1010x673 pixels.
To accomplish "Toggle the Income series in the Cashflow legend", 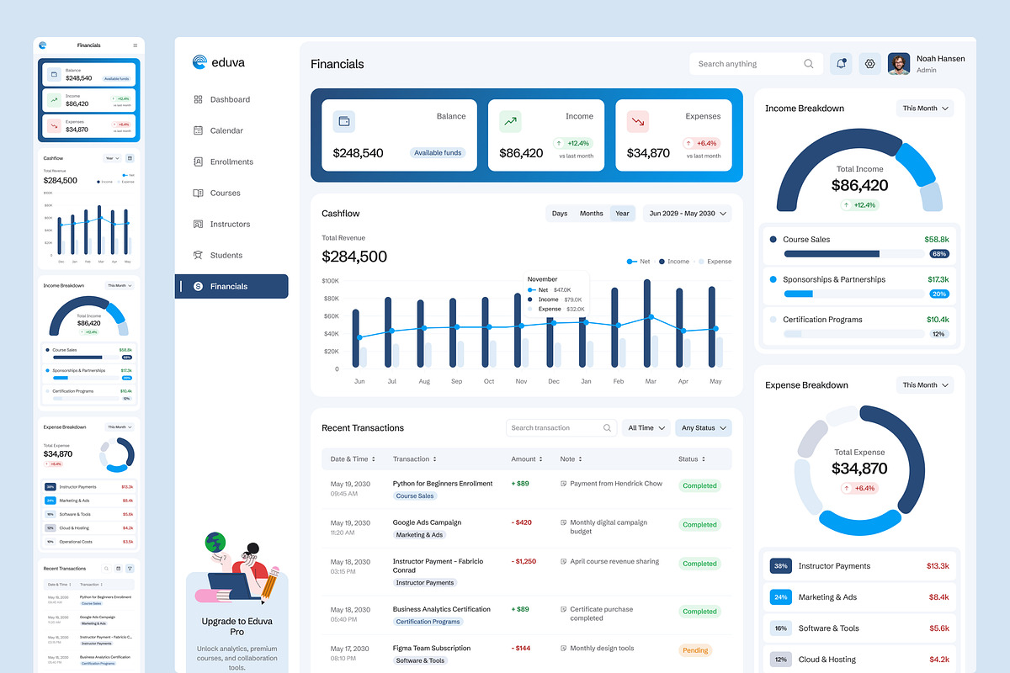I will [673, 262].
